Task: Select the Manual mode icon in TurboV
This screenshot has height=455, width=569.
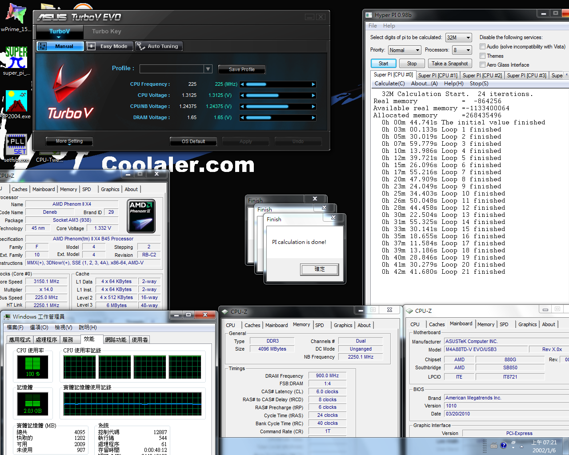Action: tap(43, 46)
